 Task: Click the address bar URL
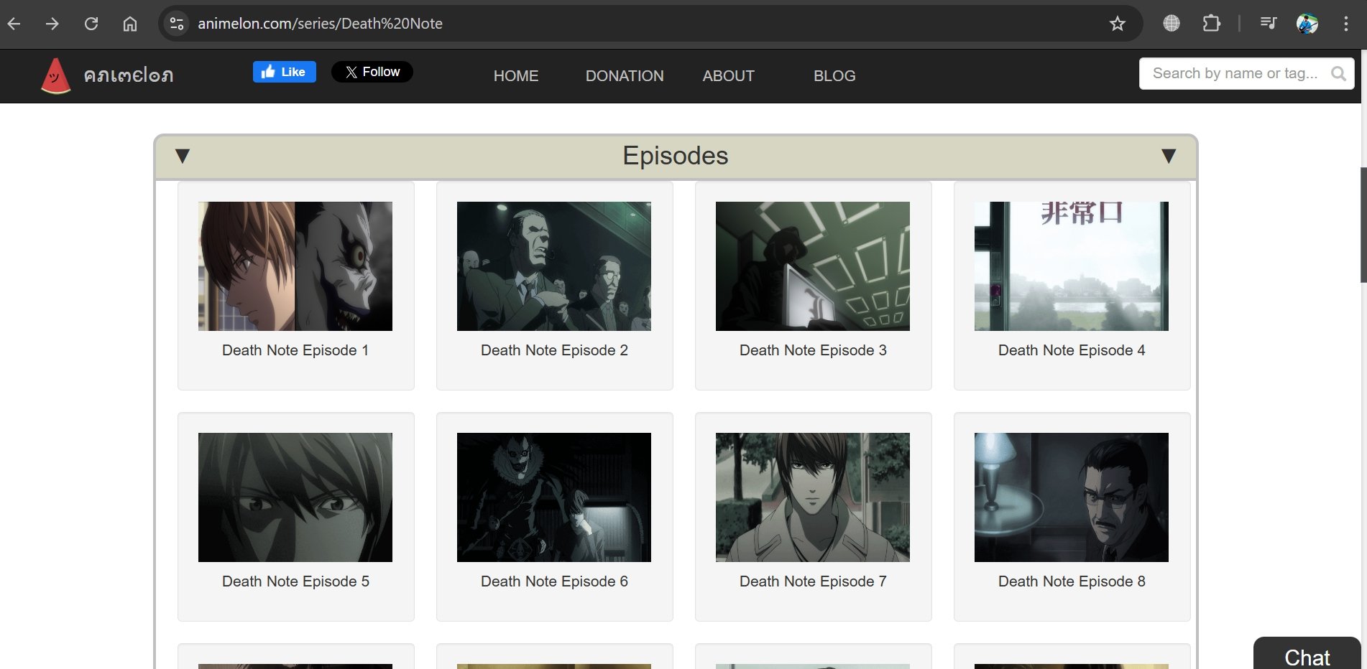click(320, 24)
